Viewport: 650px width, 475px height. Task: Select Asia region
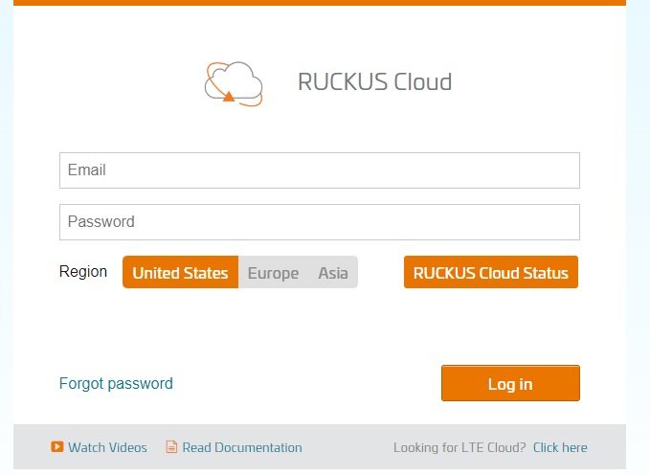(333, 272)
